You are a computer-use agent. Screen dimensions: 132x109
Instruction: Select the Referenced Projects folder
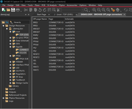pos(18,95)
